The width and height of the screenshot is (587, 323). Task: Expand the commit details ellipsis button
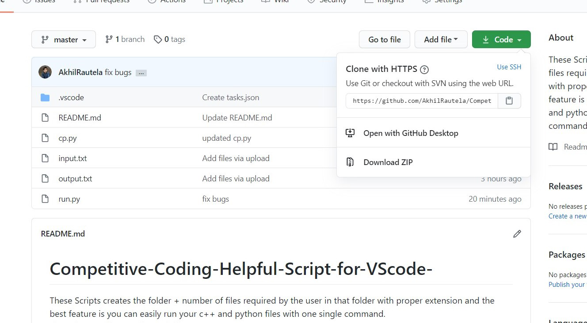pyautogui.click(x=141, y=73)
